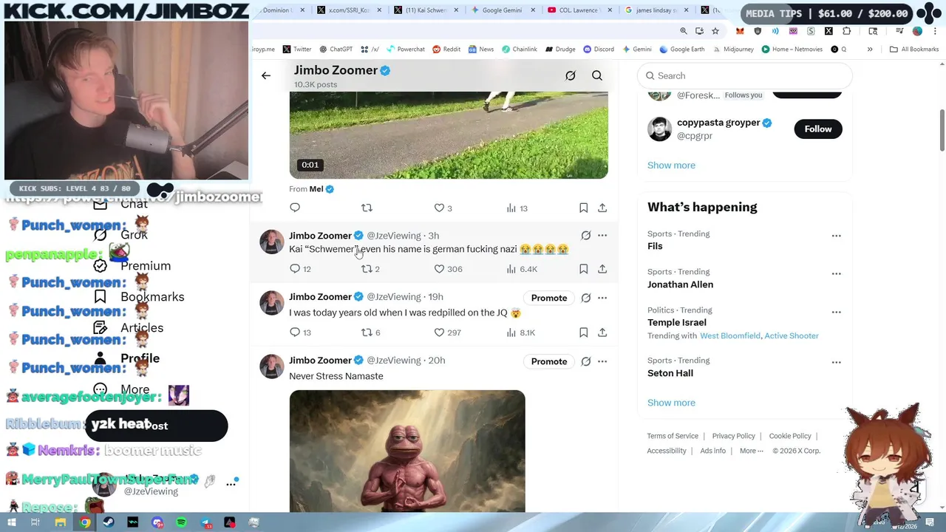The width and height of the screenshot is (946, 532).
Task: Switch to the Google Gemini browser tab
Action: click(504, 10)
